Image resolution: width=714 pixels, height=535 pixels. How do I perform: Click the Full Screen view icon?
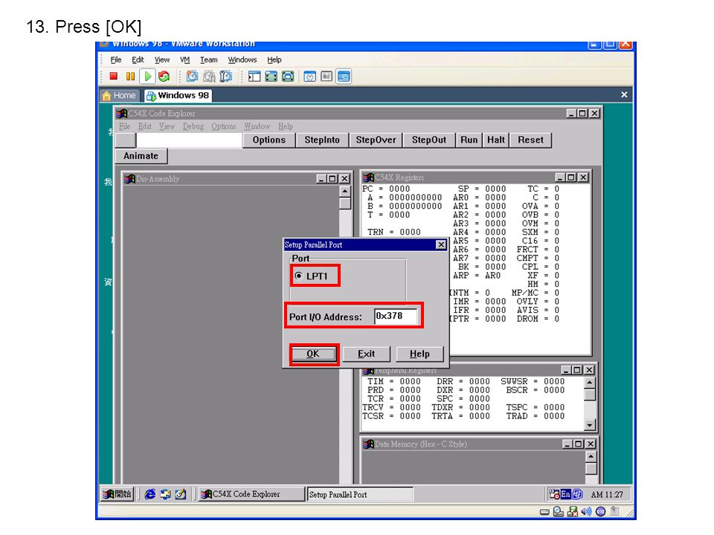coord(271,77)
